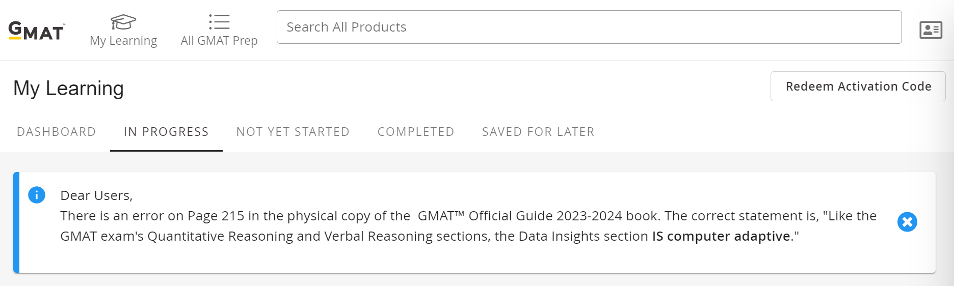Click the notice's blue left accent bar

tap(16, 222)
